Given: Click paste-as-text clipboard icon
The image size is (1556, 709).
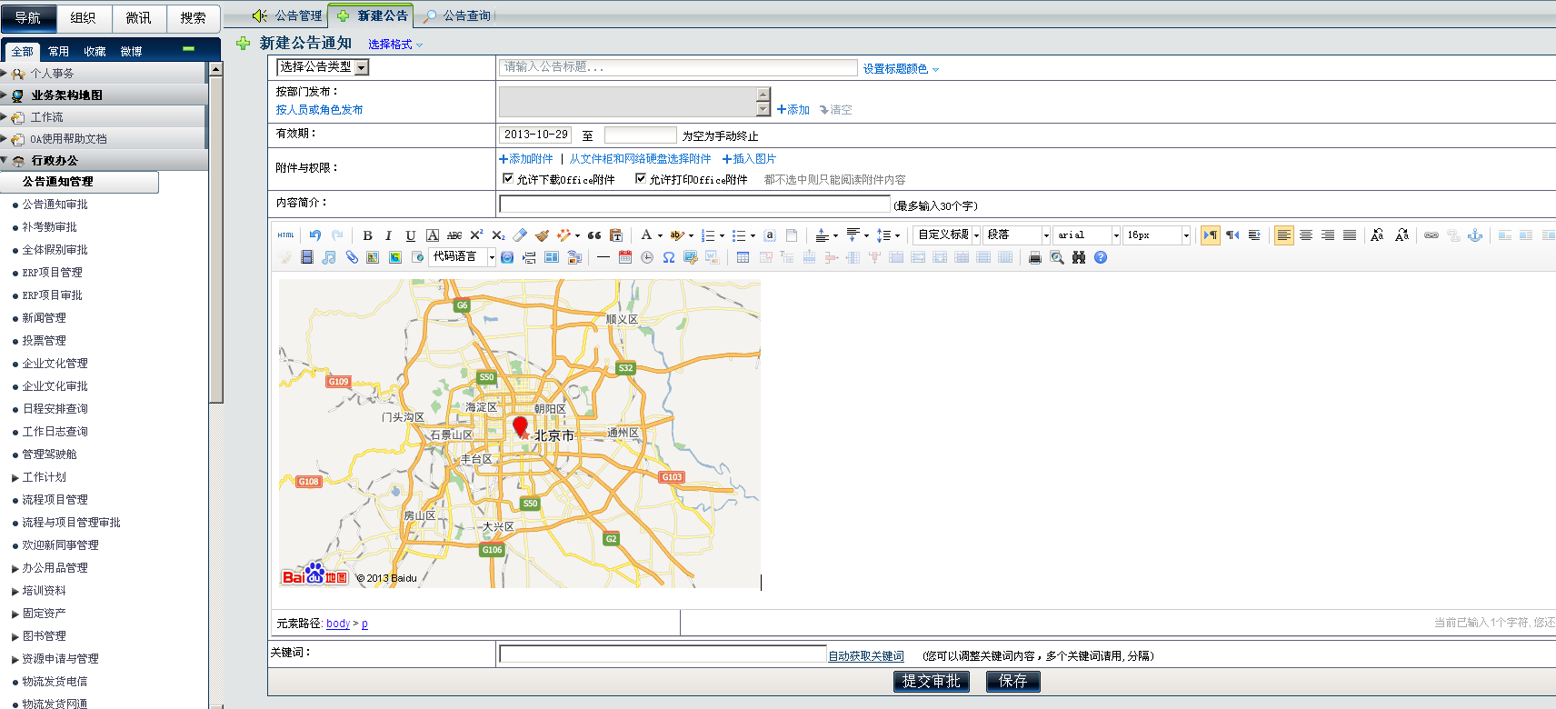Looking at the screenshot, I should click(x=616, y=235).
